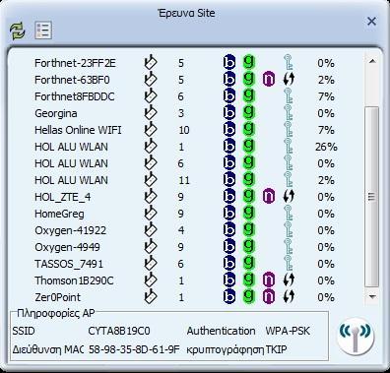This screenshot has height=373, width=390.
Task: Select the Oxygen-4949 network
Action: (x=67, y=247)
